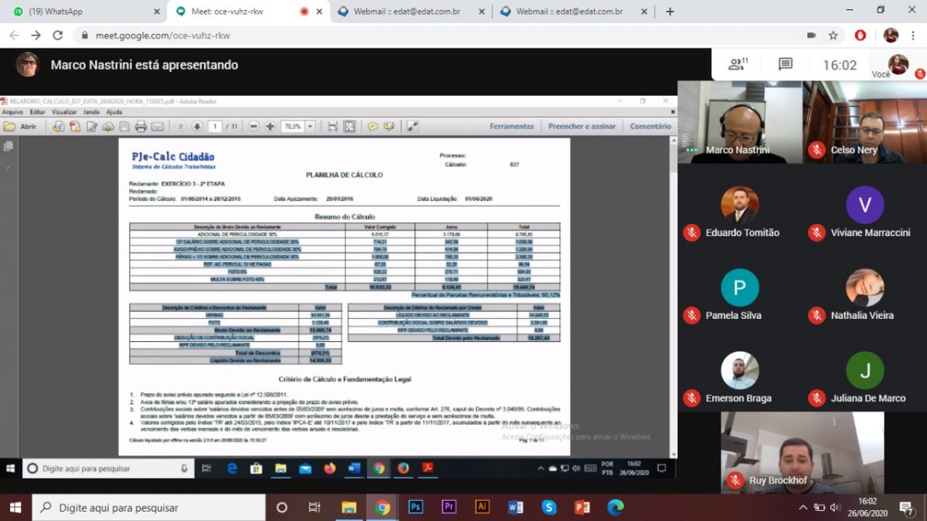Screen dimensions: 927x521
Task: Click the Ferramentas pane button
Action: 511,127
